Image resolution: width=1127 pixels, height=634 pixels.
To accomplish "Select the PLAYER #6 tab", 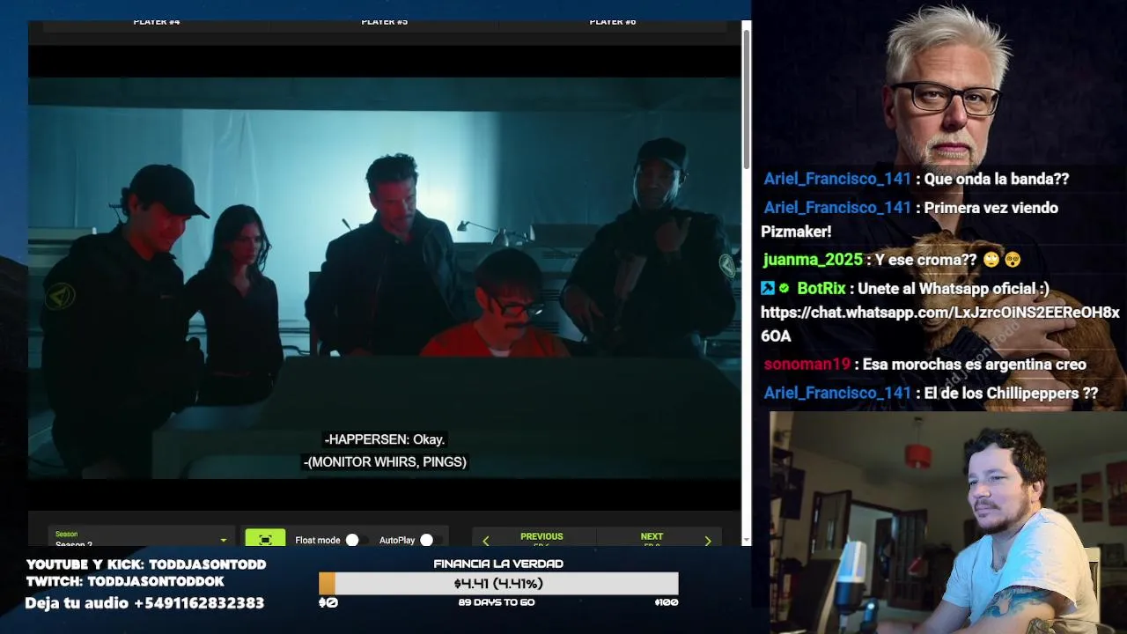I will (x=613, y=22).
